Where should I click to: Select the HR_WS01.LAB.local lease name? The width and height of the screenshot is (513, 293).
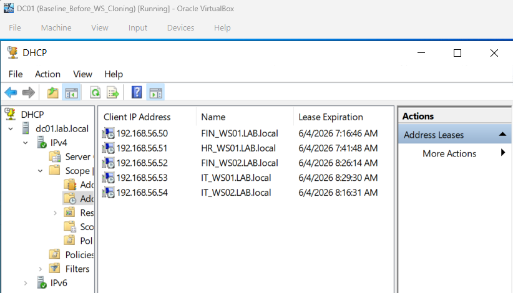point(238,148)
